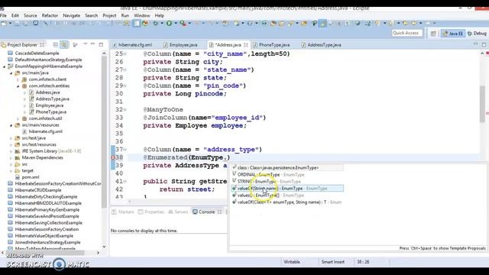Minimize the Project Explorer panel
Image resolution: width=489 pixels, height=275 pixels.
pos(92,44)
